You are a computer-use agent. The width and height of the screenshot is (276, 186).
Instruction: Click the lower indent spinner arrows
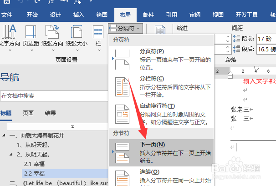click(228, 50)
